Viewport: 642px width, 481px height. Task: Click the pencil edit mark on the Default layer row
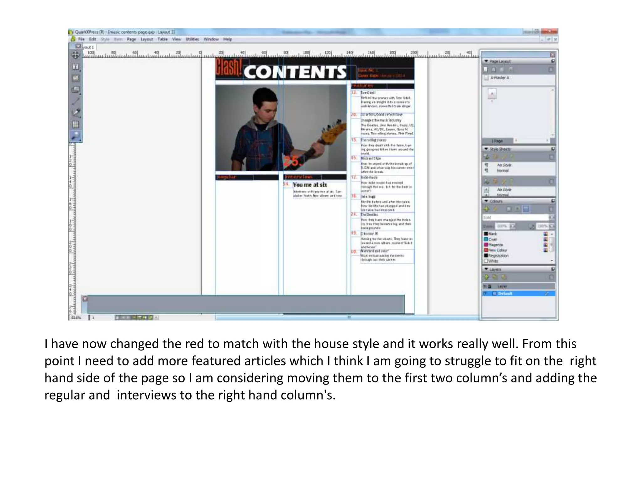pyautogui.click(x=547, y=293)
